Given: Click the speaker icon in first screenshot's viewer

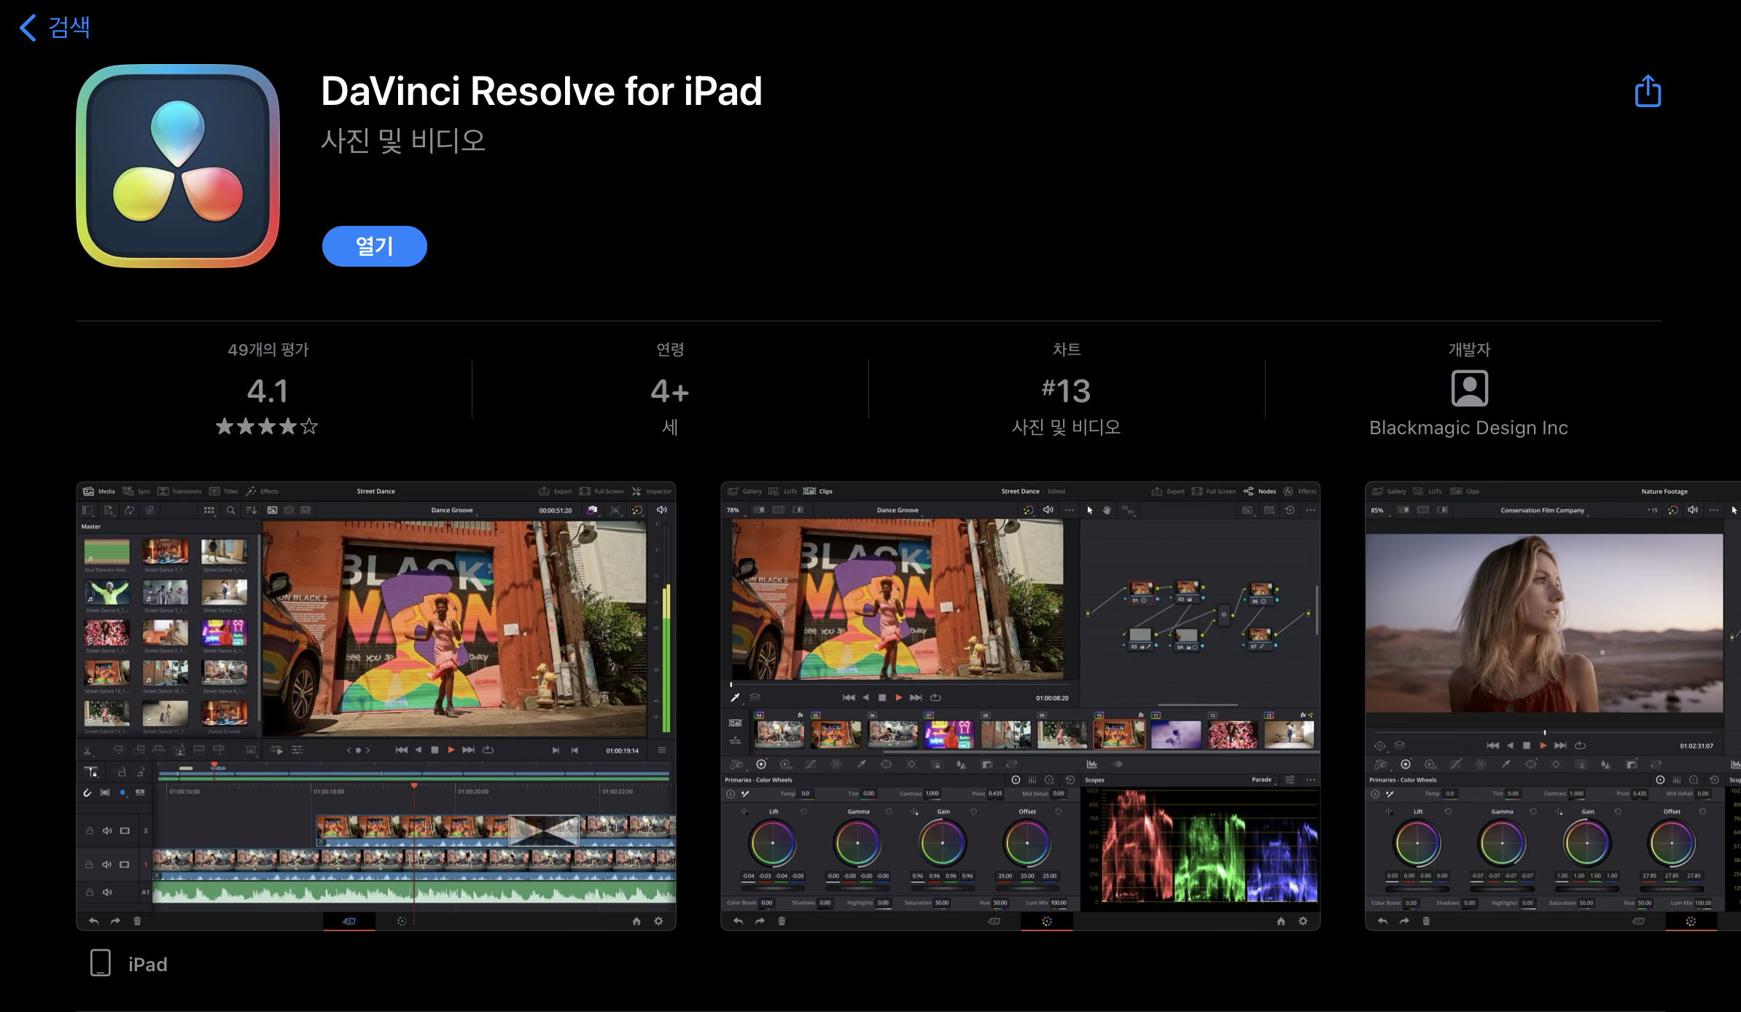Looking at the screenshot, I should pyautogui.click(x=662, y=510).
